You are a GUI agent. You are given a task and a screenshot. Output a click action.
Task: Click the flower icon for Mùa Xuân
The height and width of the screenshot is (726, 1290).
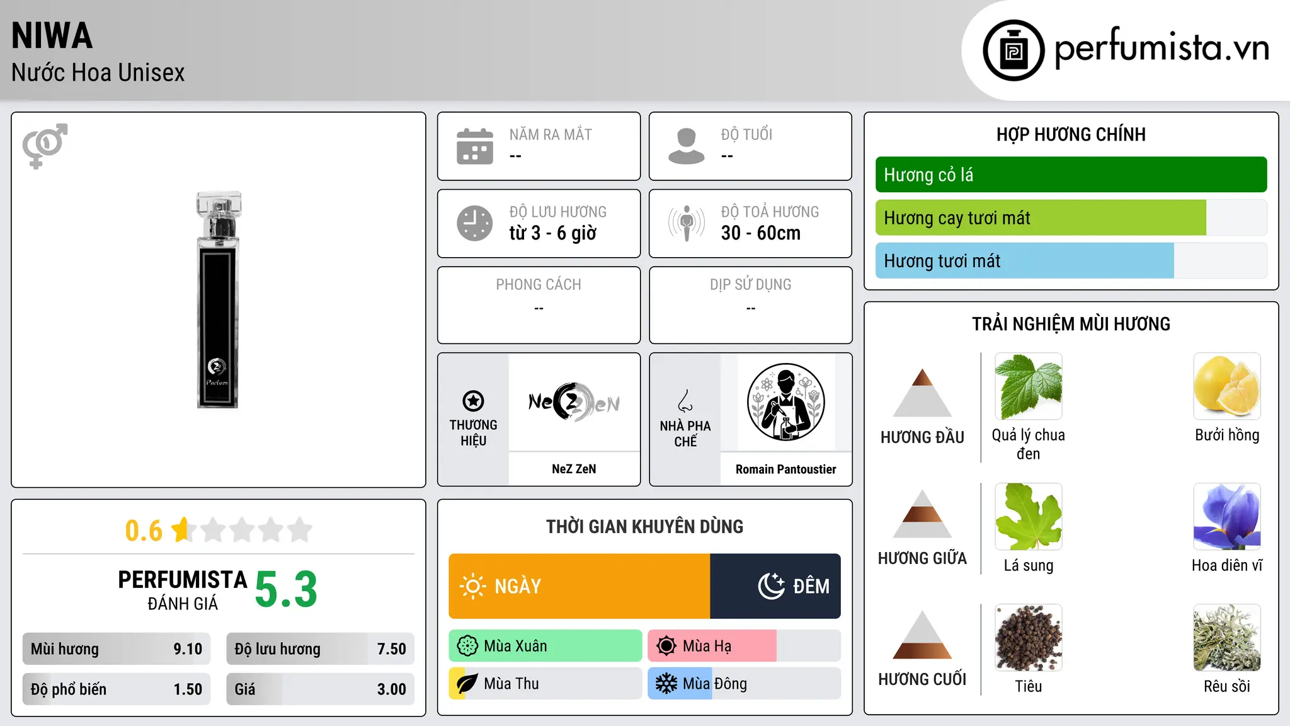pos(467,646)
